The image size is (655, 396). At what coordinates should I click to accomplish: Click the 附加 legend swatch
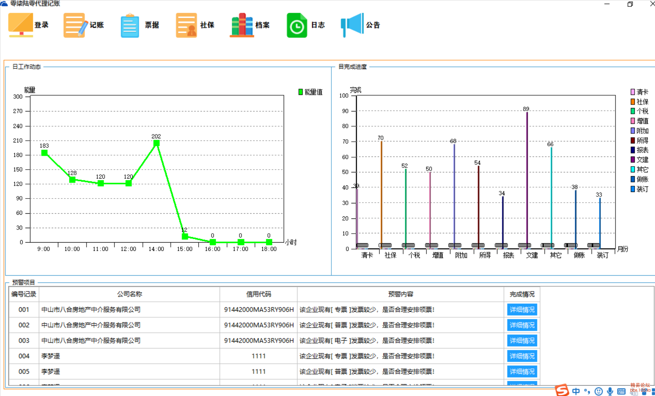pyautogui.click(x=633, y=131)
